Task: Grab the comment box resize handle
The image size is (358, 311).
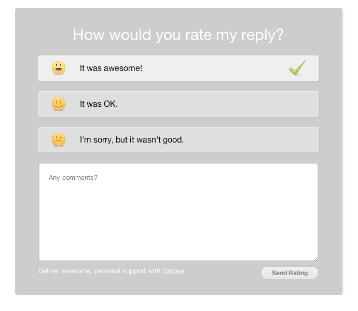Action: pos(315,258)
